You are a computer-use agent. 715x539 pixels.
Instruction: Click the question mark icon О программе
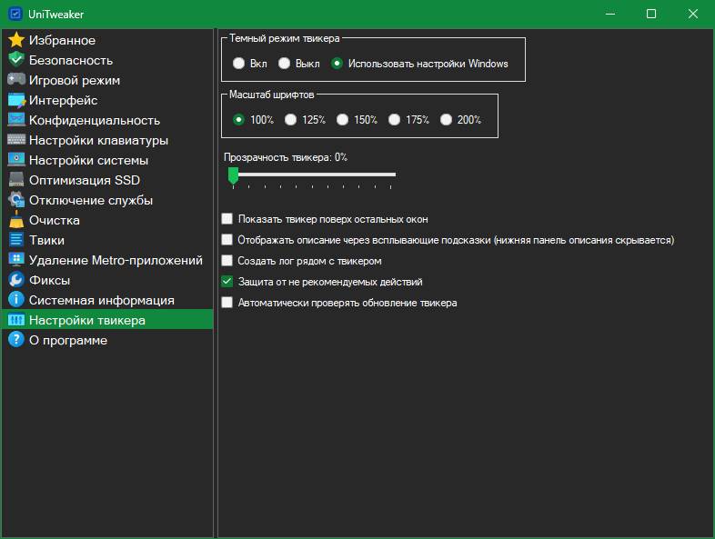click(x=15, y=340)
